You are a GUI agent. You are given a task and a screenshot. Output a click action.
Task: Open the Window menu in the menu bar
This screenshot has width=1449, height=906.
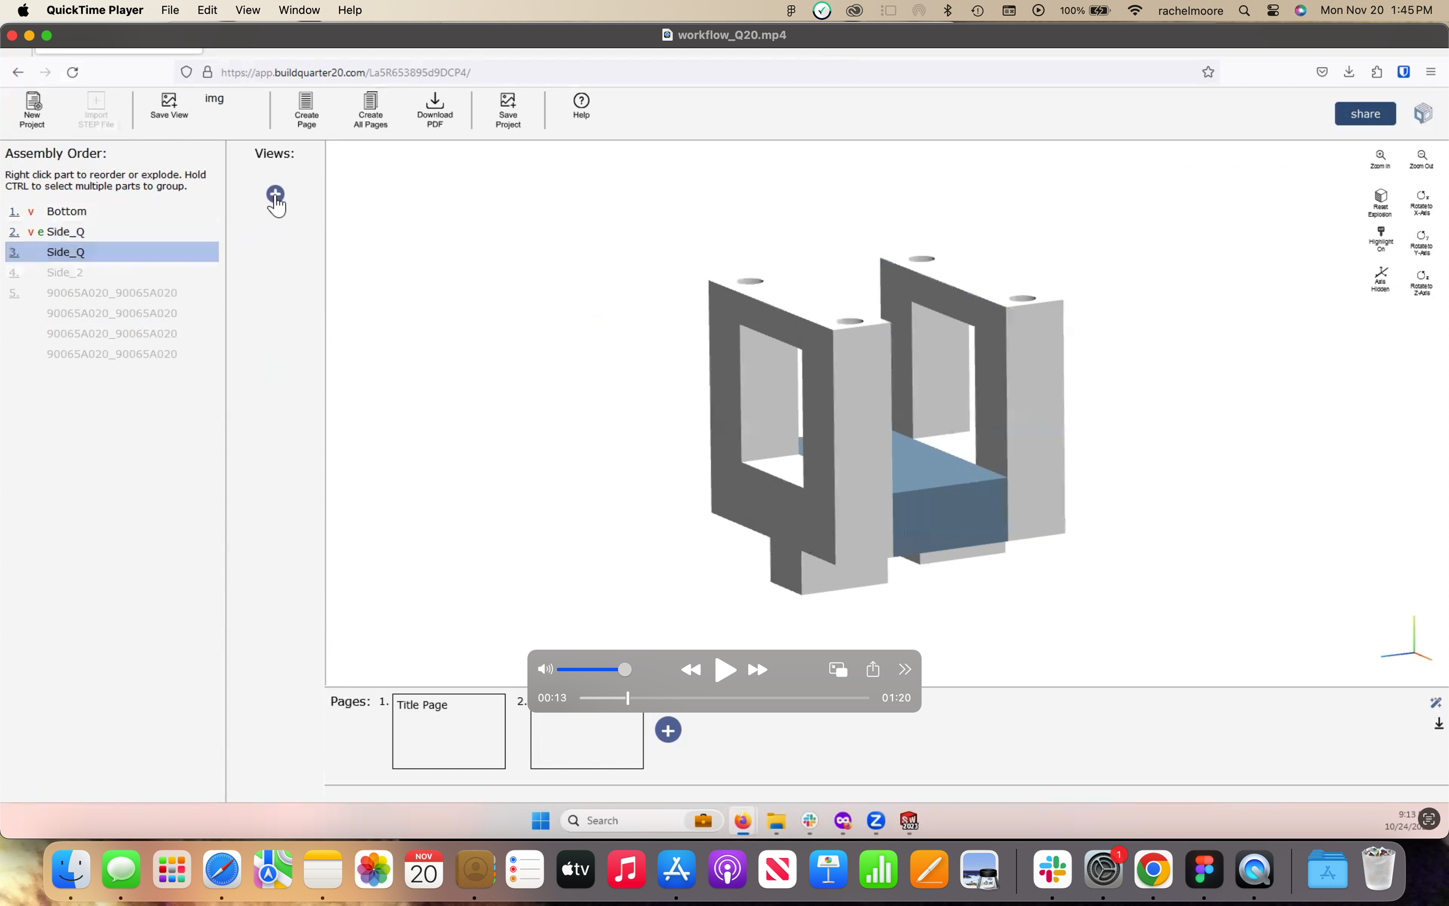click(299, 10)
